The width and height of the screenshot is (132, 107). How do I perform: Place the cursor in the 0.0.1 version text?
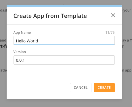tap(20, 60)
